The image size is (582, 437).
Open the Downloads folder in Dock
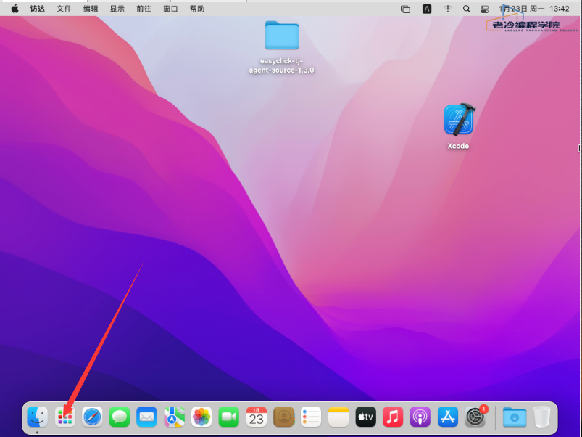tap(515, 417)
